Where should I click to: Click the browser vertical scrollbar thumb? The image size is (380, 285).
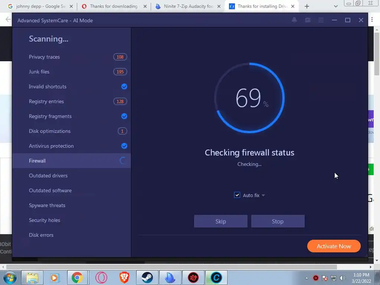377,54
